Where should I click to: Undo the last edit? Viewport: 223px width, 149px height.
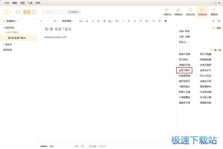click(41, 21)
